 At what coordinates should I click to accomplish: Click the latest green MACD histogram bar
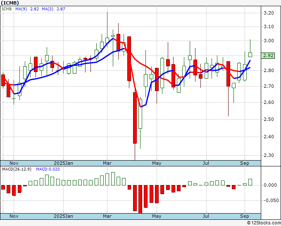click(x=250, y=182)
